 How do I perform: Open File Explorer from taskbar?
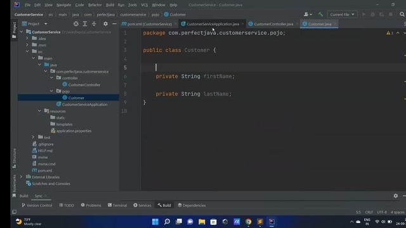point(202,222)
